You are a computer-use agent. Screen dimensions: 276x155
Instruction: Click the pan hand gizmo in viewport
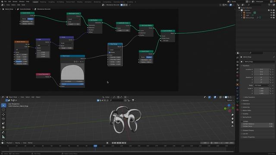tap(232, 118)
